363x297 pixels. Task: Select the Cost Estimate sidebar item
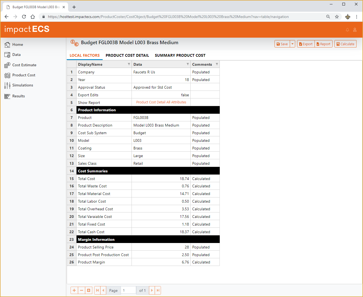tap(24, 65)
